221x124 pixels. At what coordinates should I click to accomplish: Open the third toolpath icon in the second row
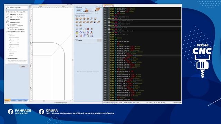(84, 22)
